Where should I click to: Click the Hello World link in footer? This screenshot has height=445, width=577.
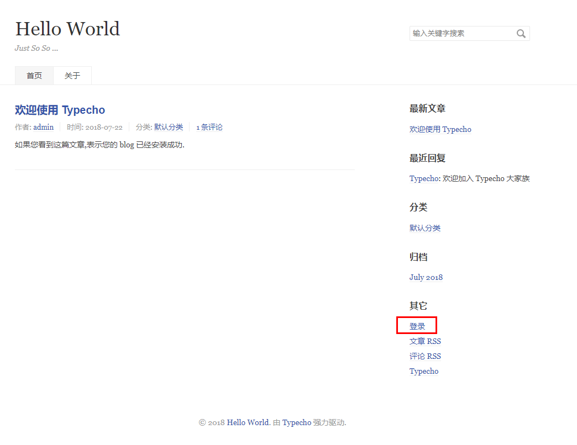pos(248,422)
